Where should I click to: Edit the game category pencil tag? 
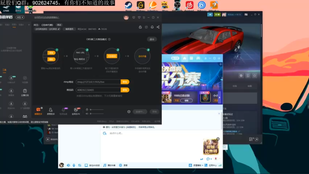tap(59, 29)
